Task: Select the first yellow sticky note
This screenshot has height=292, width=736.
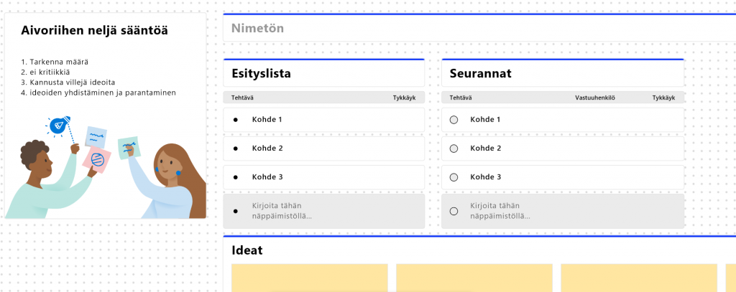Action: (309, 278)
